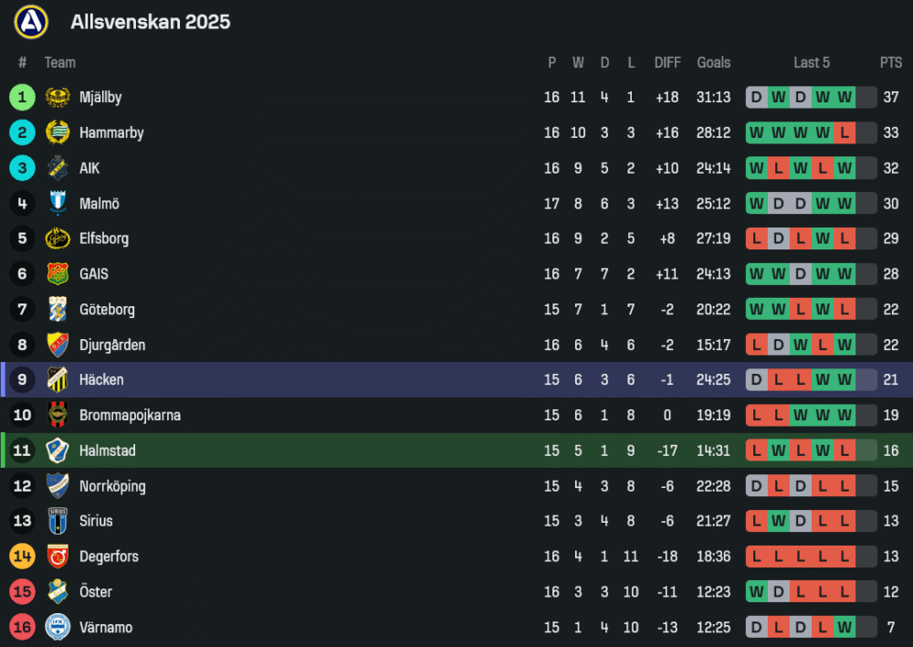Click the Göteborg club crest
Screen dimensions: 913x647
(x=58, y=309)
